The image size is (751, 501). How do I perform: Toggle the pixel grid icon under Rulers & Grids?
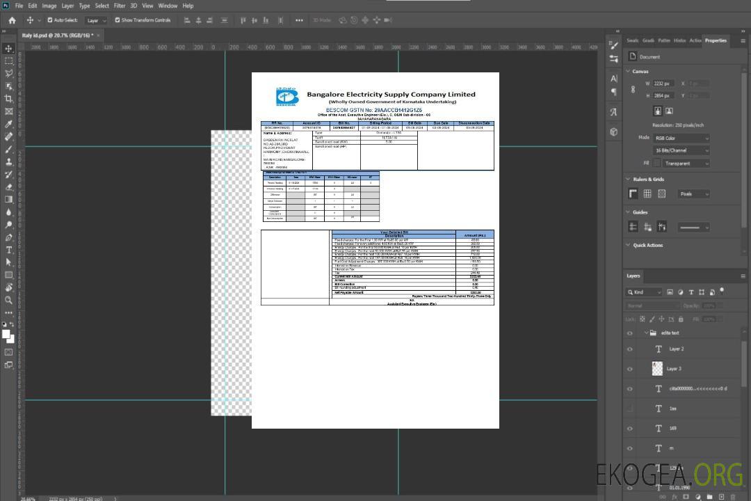(662, 193)
